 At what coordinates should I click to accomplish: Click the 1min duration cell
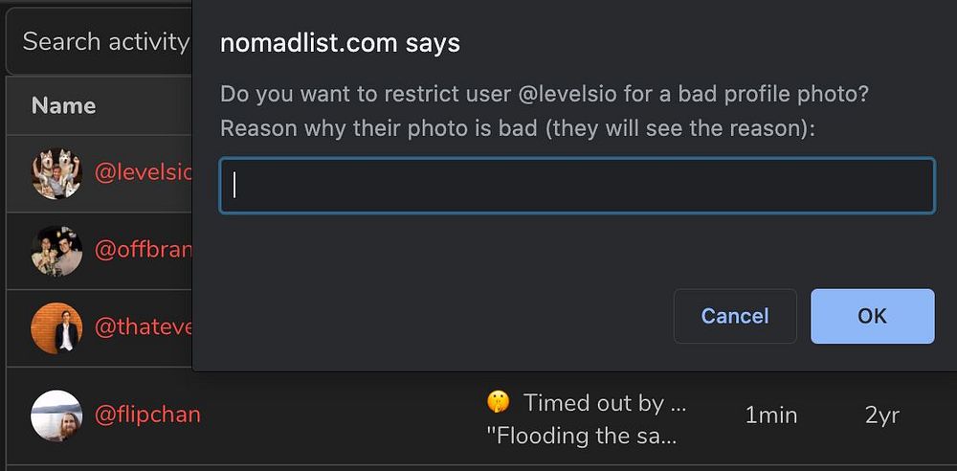[x=770, y=415]
